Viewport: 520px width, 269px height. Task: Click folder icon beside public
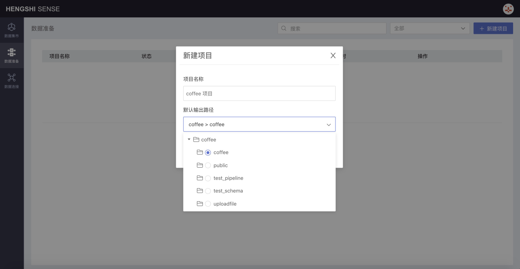tap(200, 165)
